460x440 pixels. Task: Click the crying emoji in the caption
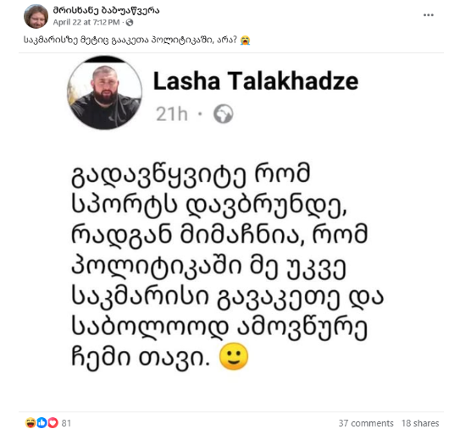(245, 40)
